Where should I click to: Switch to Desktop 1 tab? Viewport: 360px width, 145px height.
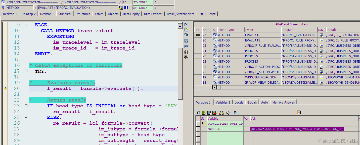click(10, 14)
